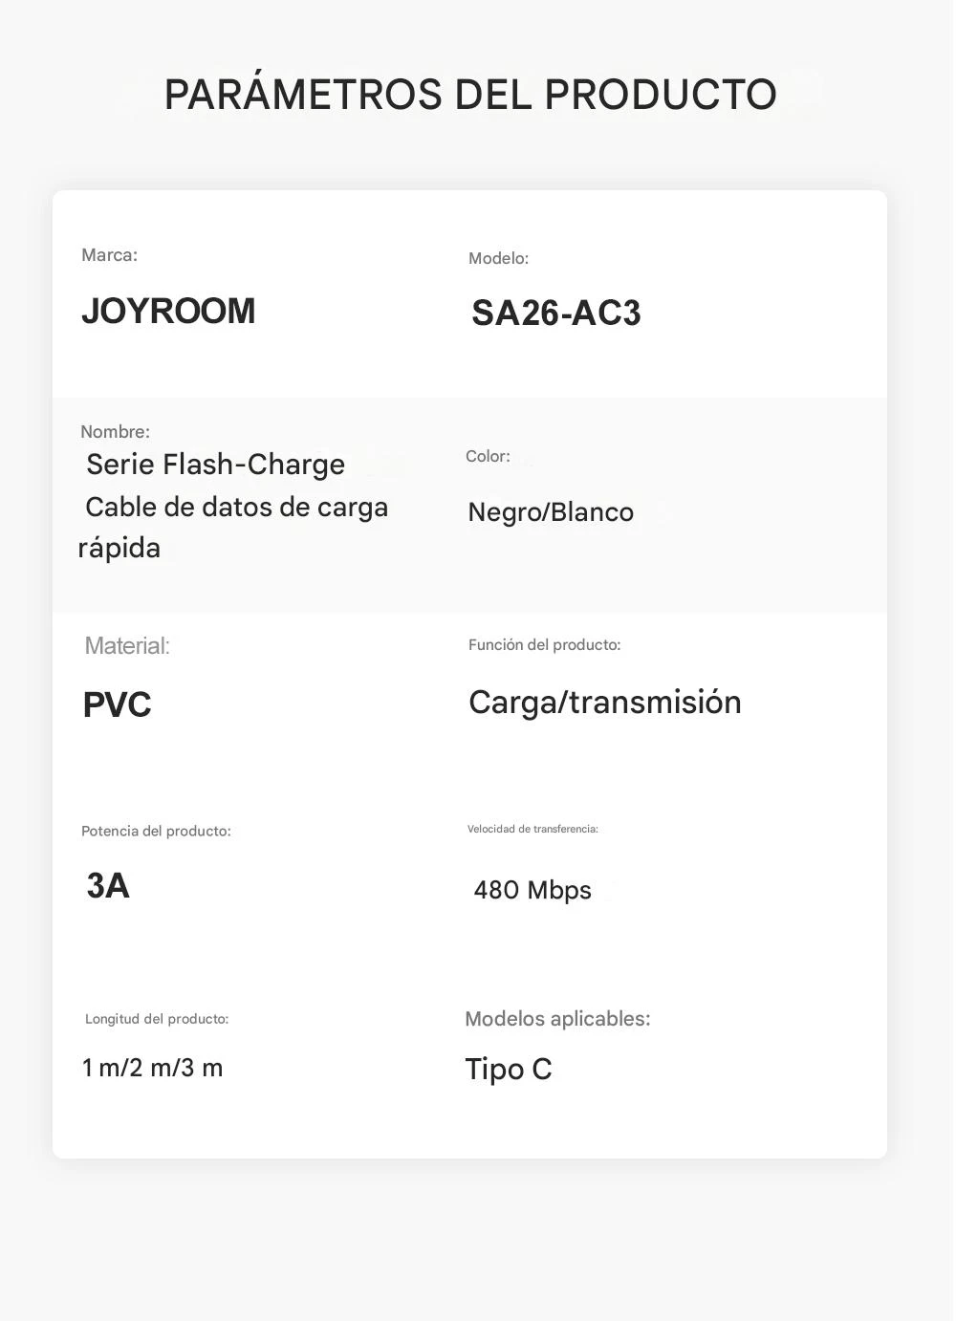
Task: Select the 1 m/2 m/3 m length value
Action: point(153,1069)
